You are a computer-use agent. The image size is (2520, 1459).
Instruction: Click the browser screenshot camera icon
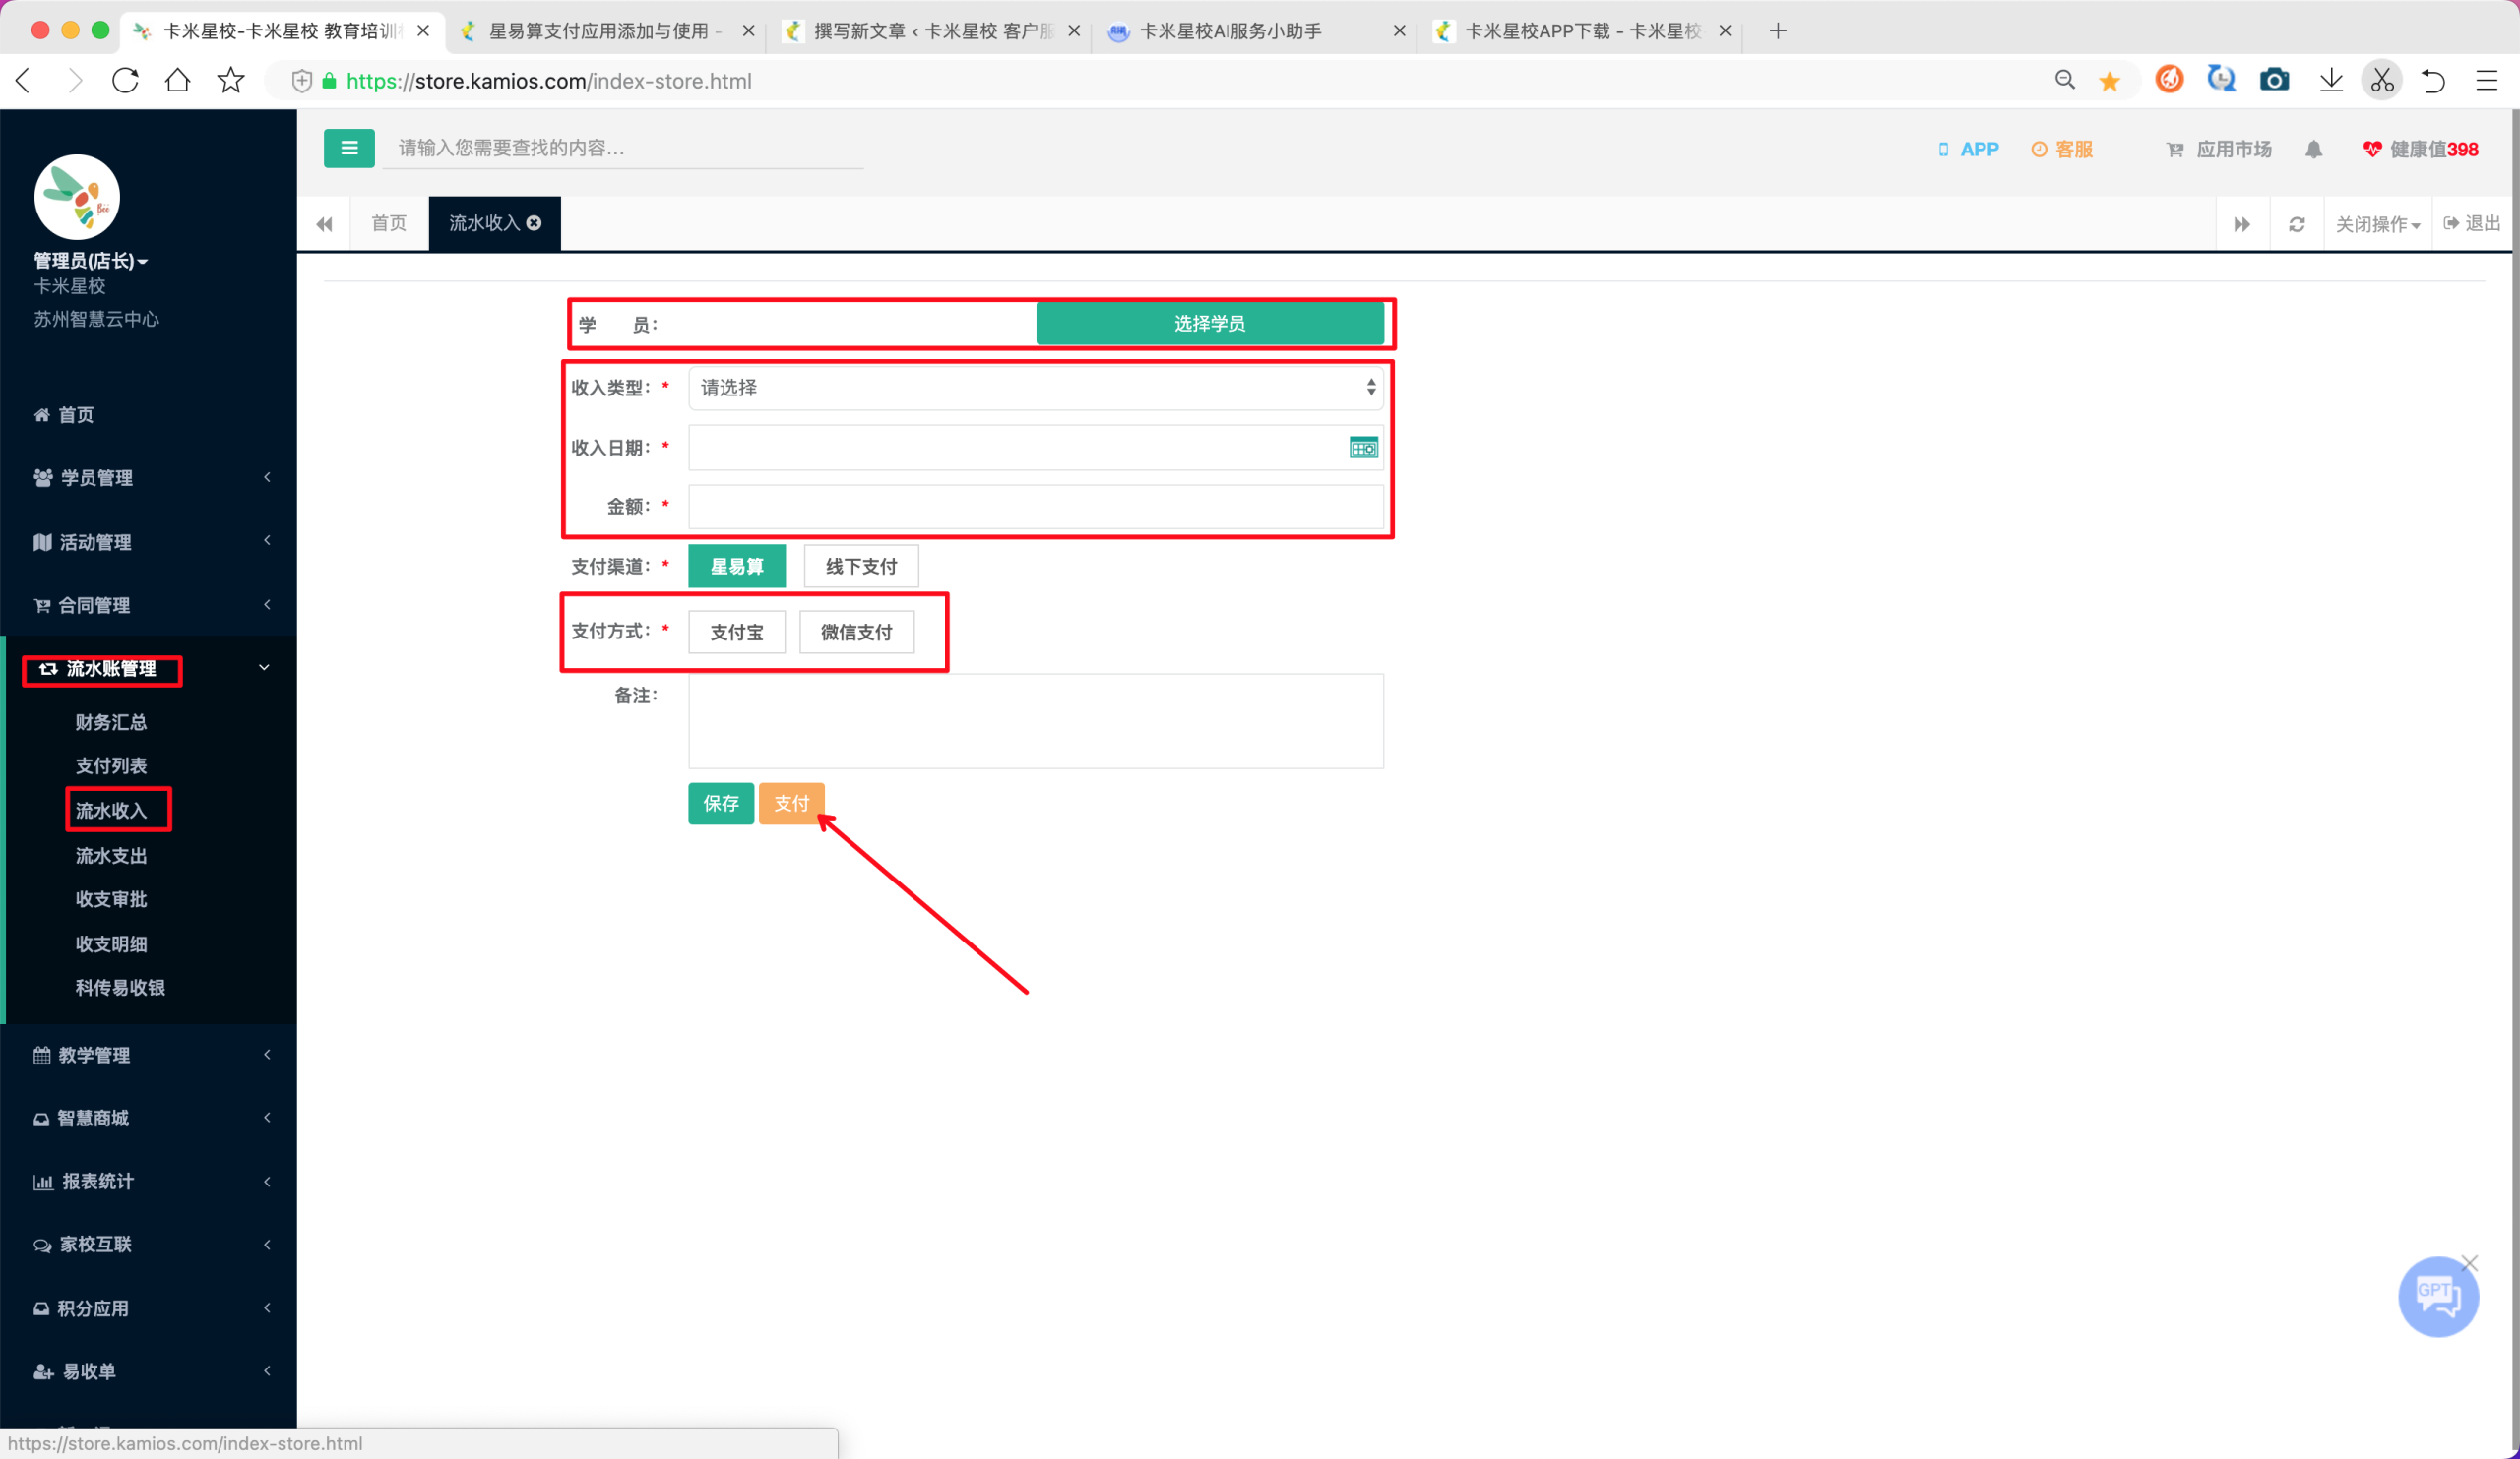(2274, 80)
